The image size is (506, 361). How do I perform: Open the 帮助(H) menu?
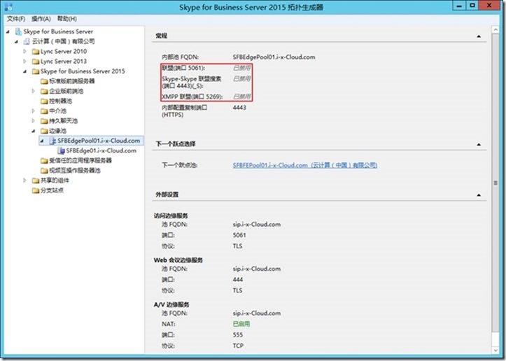pos(66,19)
